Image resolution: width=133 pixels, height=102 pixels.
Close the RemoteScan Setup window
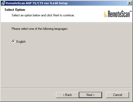130,3
